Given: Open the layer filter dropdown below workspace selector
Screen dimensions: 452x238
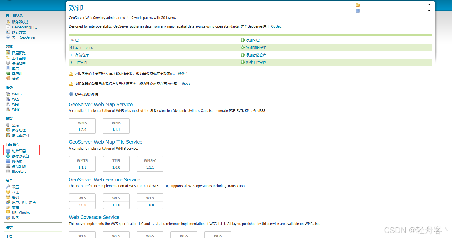Looking at the screenshot, I should 396,11.
